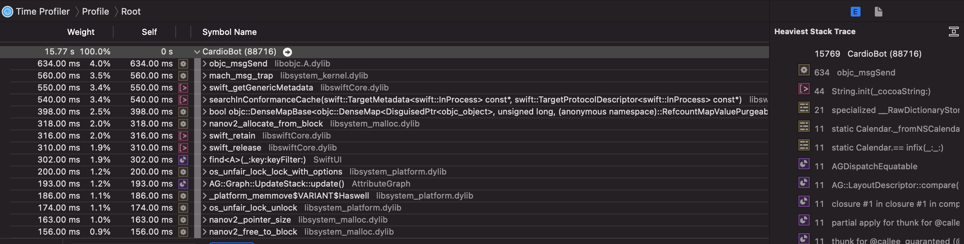Click the libobjc.A.dylib library label
Image resolution: width=964 pixels, height=244 pixels.
pyautogui.click(x=303, y=64)
